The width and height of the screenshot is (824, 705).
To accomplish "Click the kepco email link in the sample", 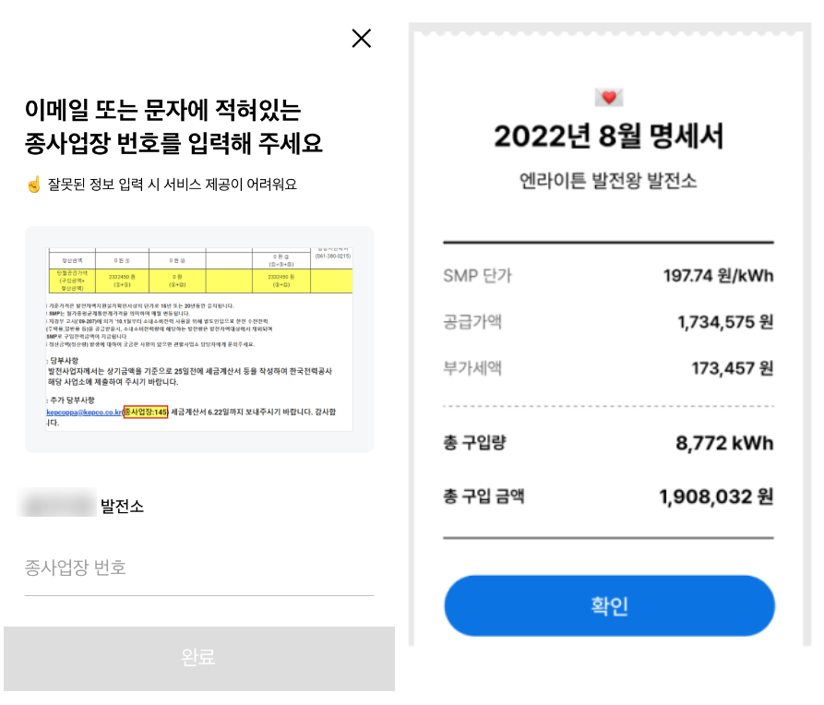I will click(84, 412).
